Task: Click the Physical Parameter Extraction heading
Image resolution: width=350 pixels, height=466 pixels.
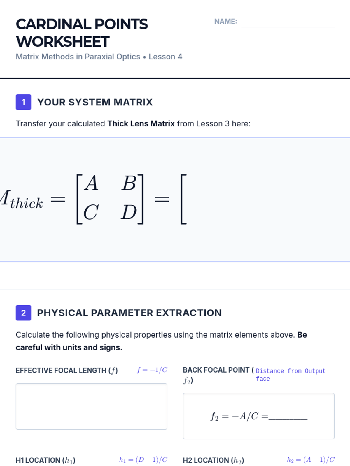Action: (x=129, y=313)
